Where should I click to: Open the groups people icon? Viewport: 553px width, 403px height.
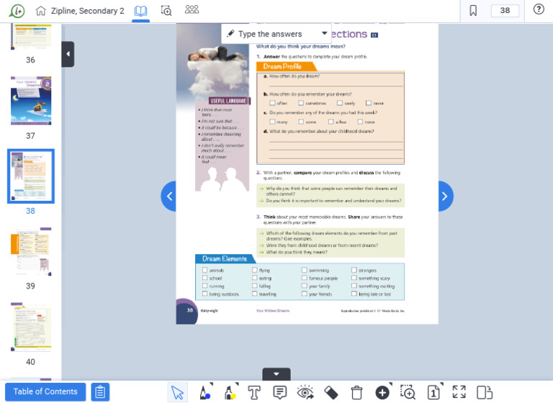coord(192,9)
